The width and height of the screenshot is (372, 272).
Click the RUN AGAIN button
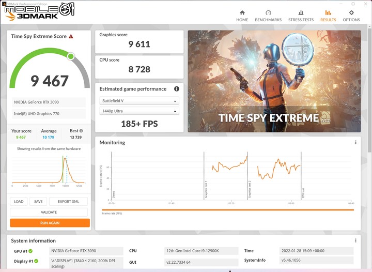(50, 223)
